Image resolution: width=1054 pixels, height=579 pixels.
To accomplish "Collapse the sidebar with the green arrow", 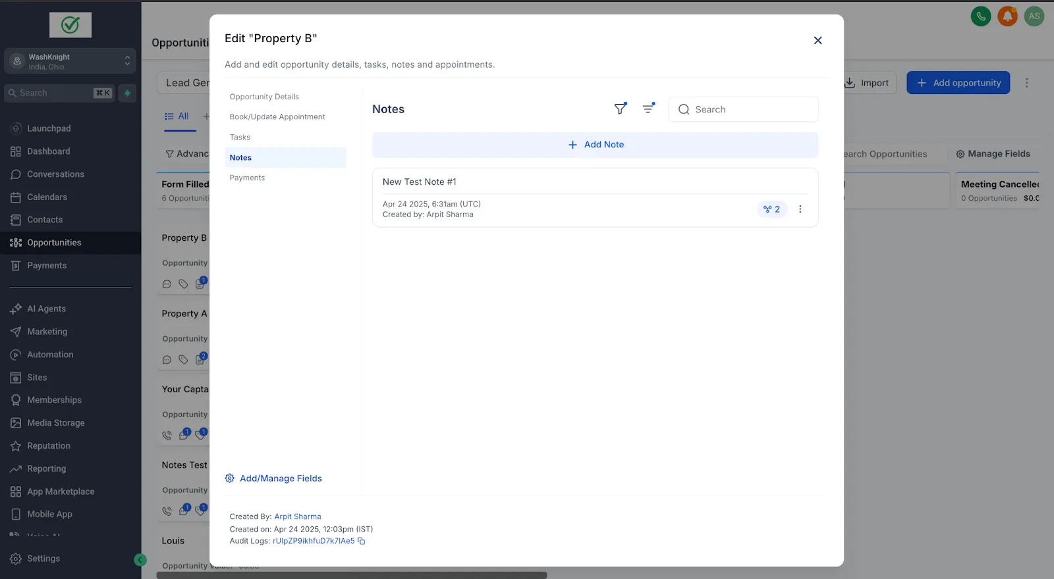I will coord(140,560).
